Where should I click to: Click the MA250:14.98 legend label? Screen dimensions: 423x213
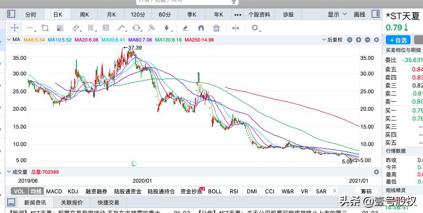pos(199,40)
